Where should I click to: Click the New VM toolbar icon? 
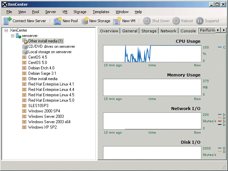click(117, 21)
